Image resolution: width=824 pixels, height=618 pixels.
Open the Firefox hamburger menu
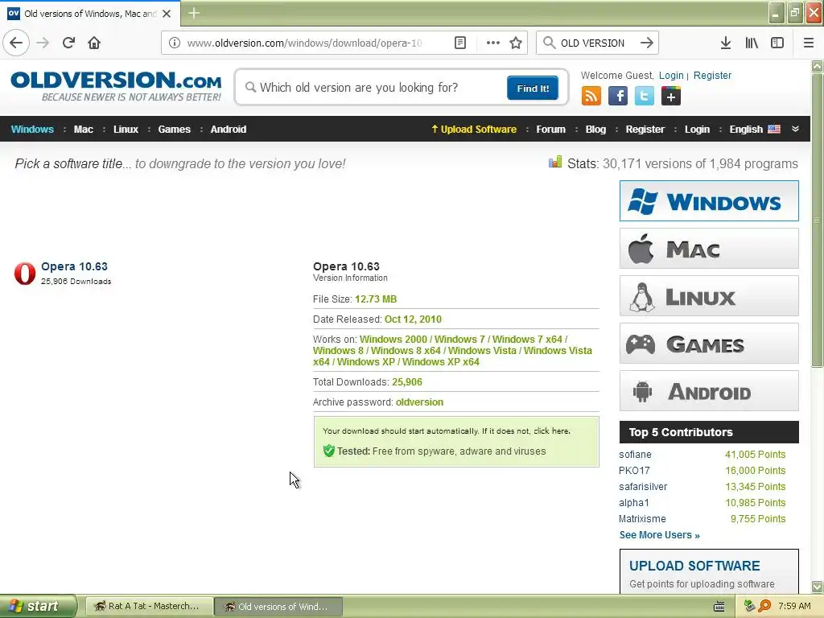pyautogui.click(x=809, y=43)
